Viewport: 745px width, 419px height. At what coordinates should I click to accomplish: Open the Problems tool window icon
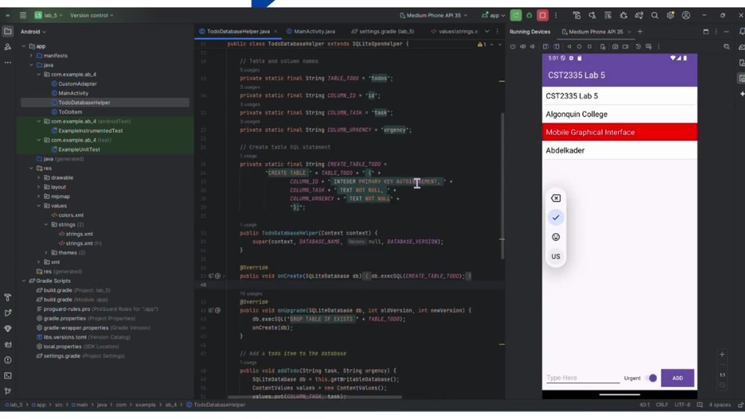(x=8, y=360)
